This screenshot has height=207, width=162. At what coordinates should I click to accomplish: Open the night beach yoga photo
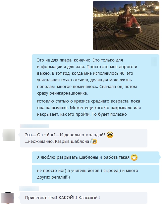click(126, 25)
